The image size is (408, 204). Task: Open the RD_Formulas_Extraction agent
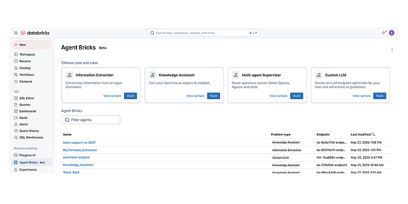coord(80,150)
